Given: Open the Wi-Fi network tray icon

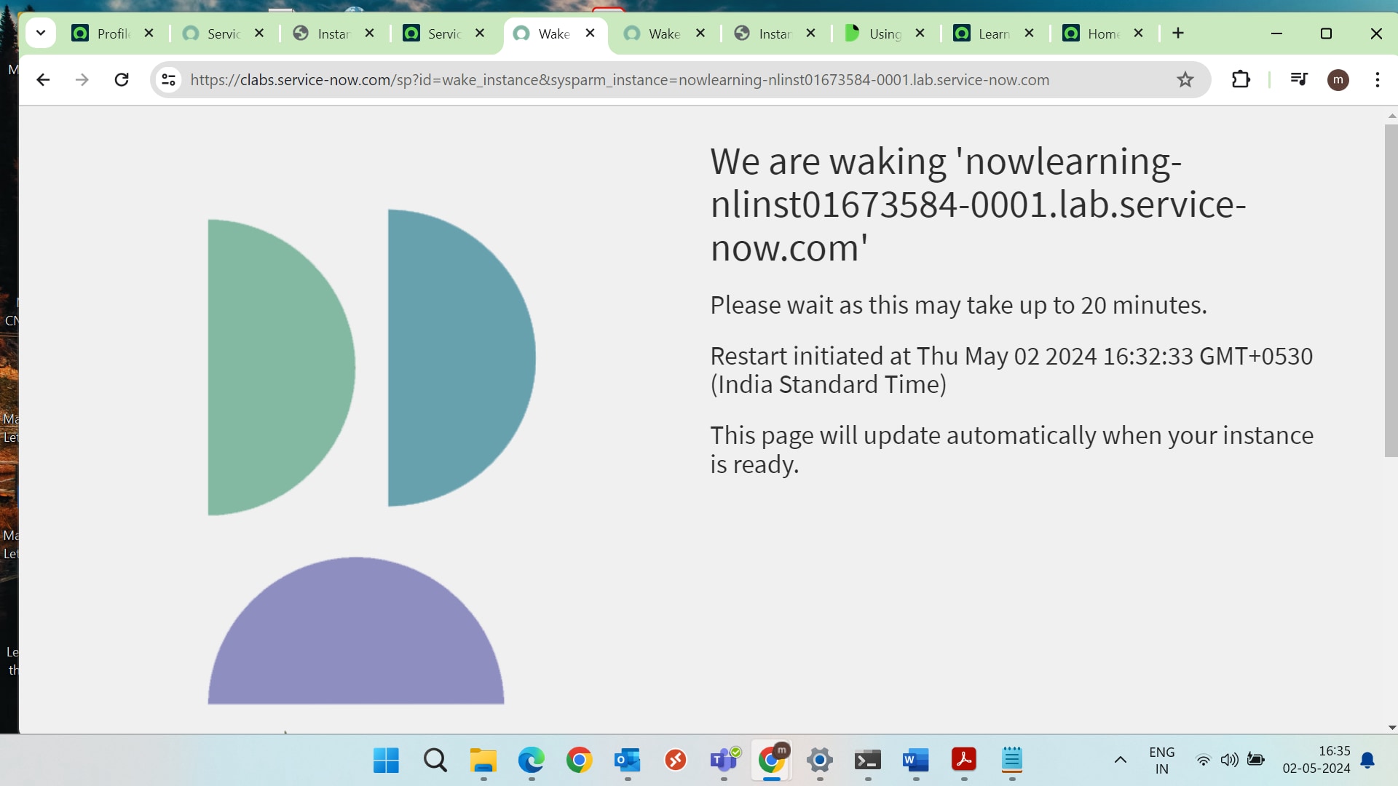Looking at the screenshot, I should pyautogui.click(x=1204, y=761).
